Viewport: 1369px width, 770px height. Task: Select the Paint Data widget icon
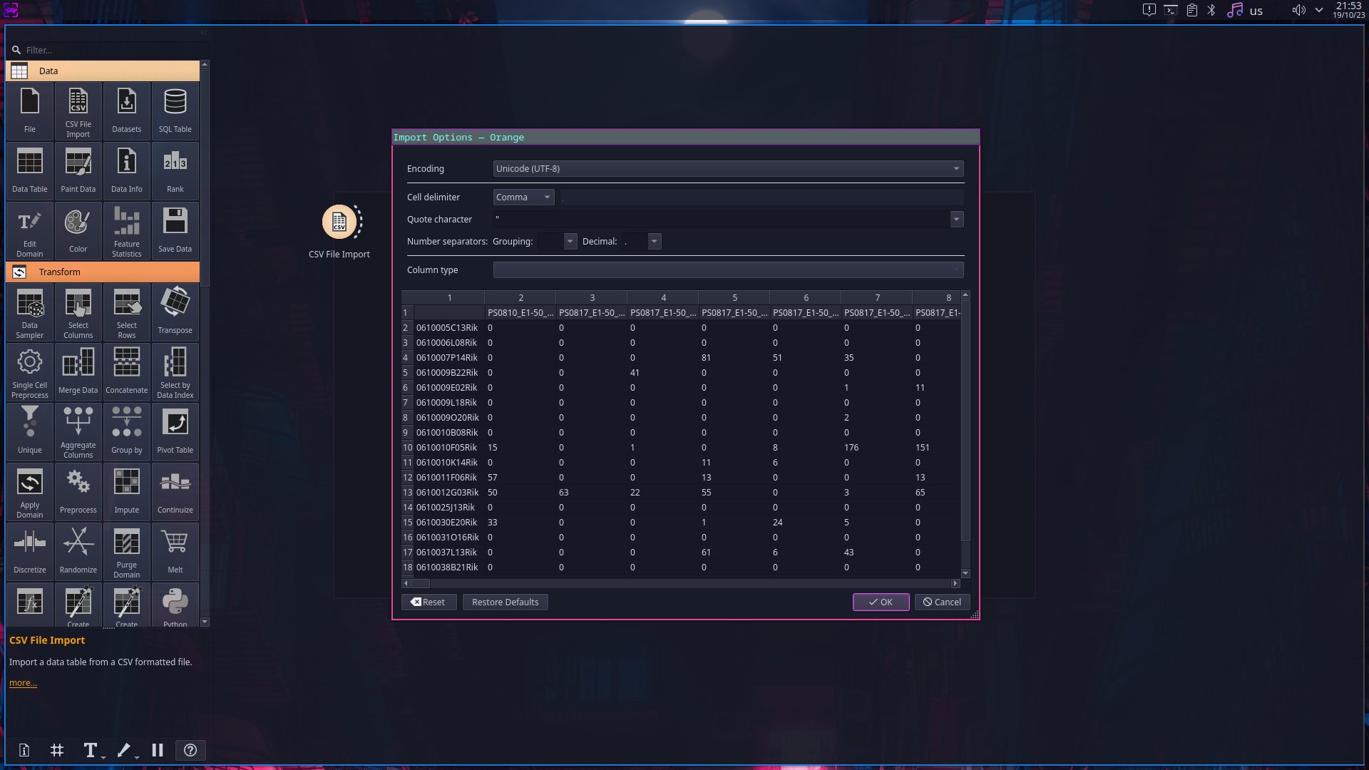click(78, 170)
